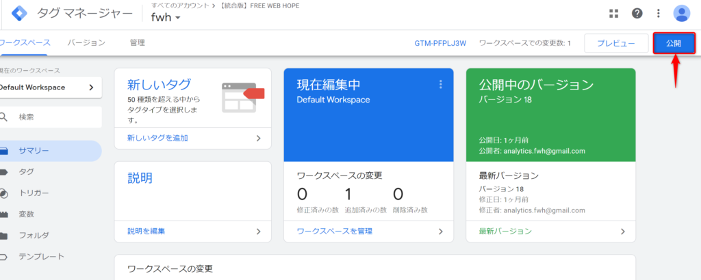The image size is (701, 280).
Task: Click the green 最新バージョン link
Action: tap(505, 232)
